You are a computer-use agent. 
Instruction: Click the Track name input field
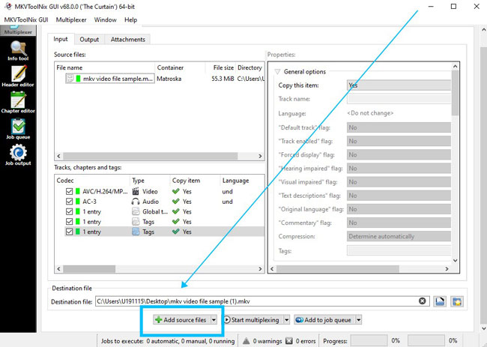[399, 99]
